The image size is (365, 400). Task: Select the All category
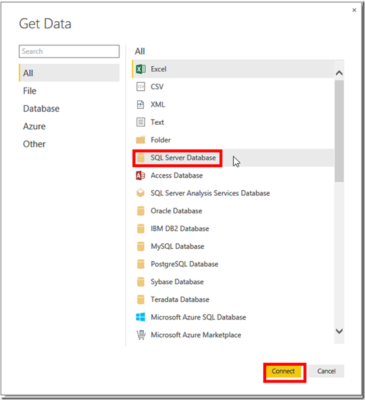69,73
